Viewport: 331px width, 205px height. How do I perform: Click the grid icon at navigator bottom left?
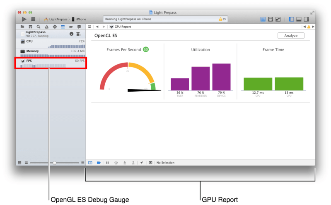[x=19, y=163]
